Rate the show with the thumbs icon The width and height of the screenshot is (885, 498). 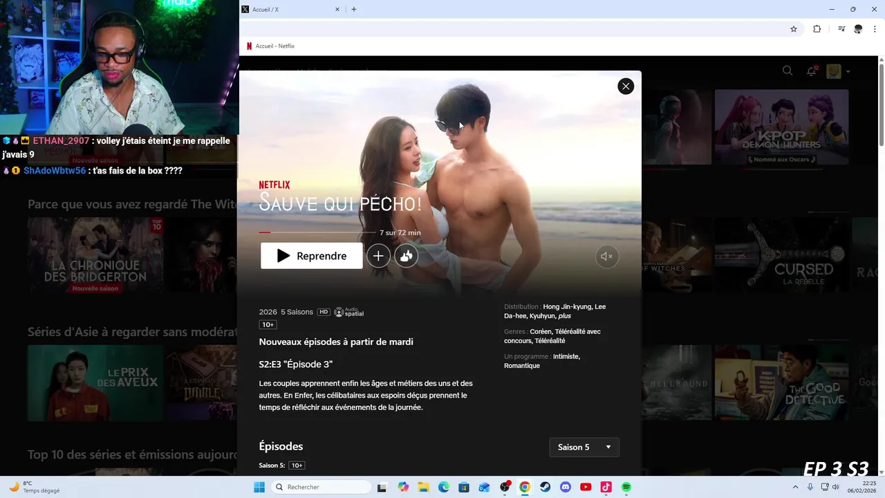[406, 256]
